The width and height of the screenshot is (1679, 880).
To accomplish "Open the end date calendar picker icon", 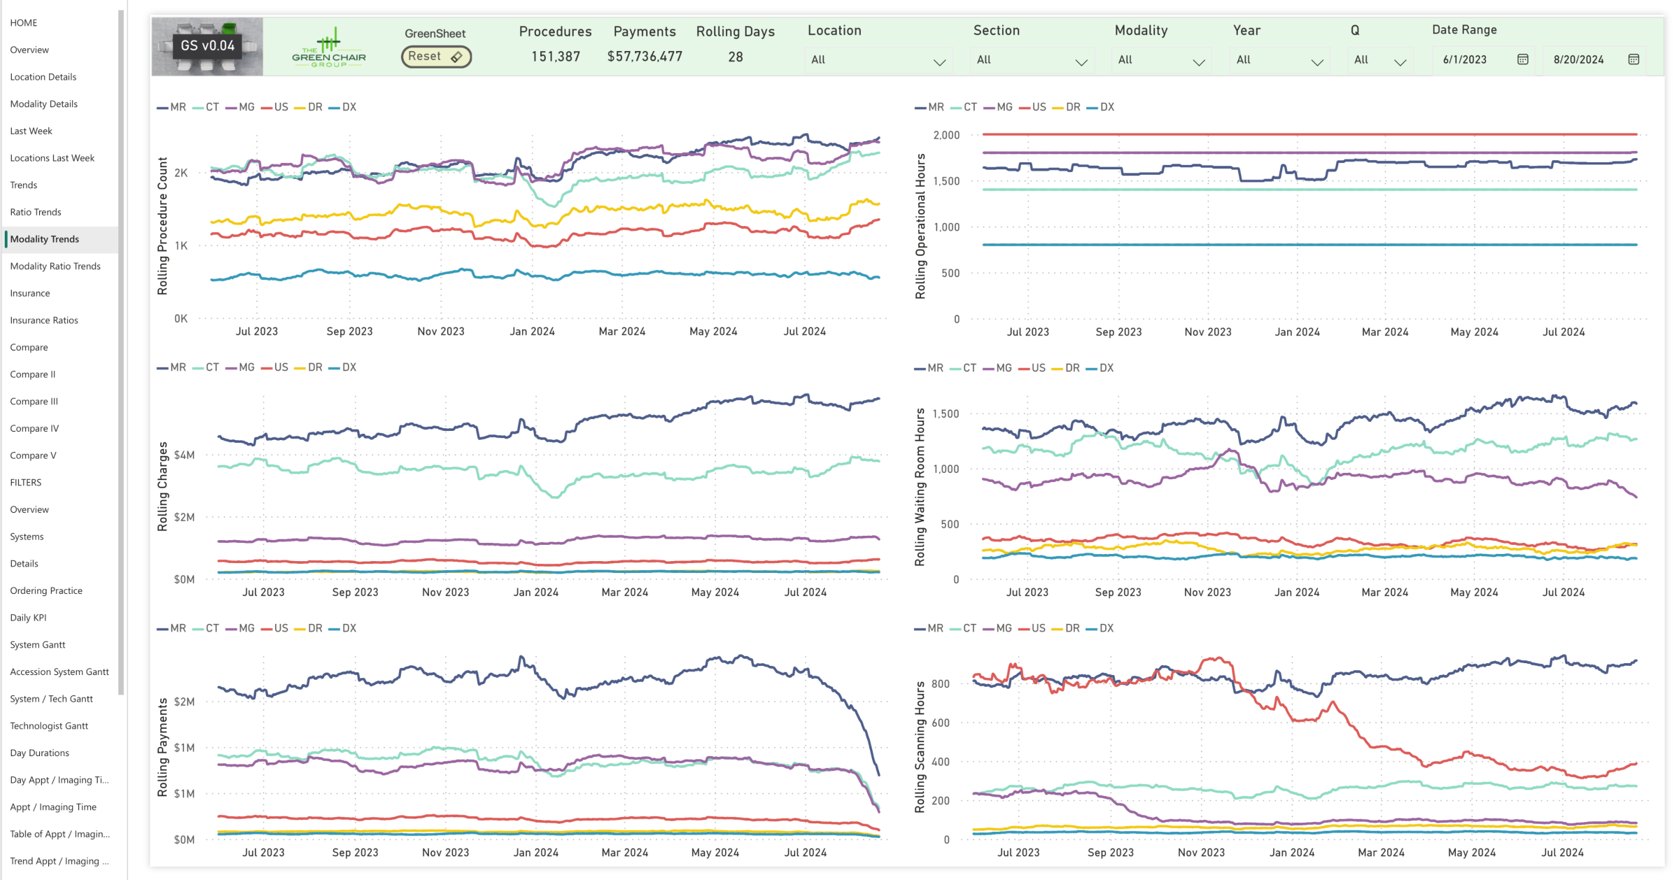I will [x=1634, y=59].
